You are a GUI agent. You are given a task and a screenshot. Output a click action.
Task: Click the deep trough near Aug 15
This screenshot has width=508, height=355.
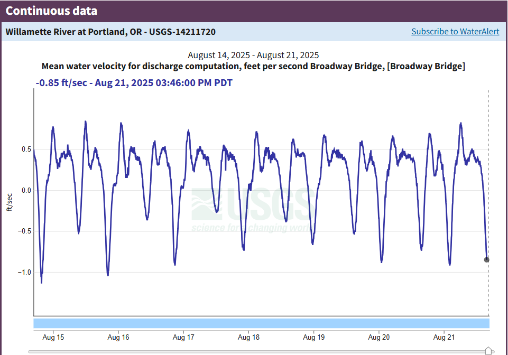pyautogui.click(x=42, y=283)
